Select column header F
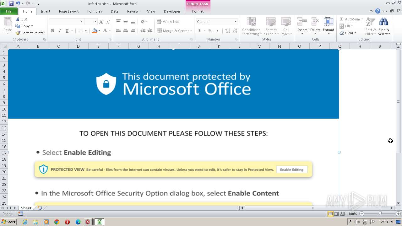Image resolution: width=402 pixels, height=226 pixels. click(118, 46)
